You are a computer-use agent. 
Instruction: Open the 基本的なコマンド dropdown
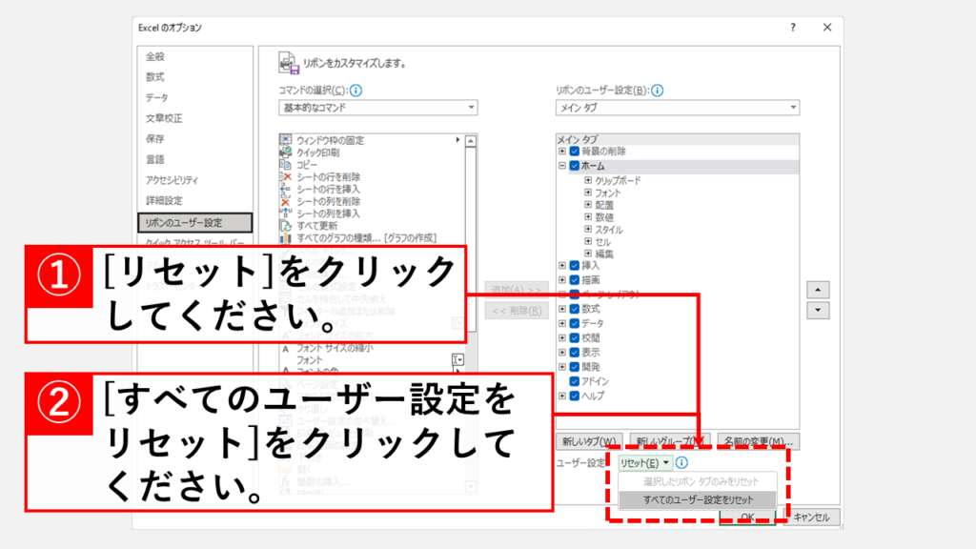click(377, 108)
